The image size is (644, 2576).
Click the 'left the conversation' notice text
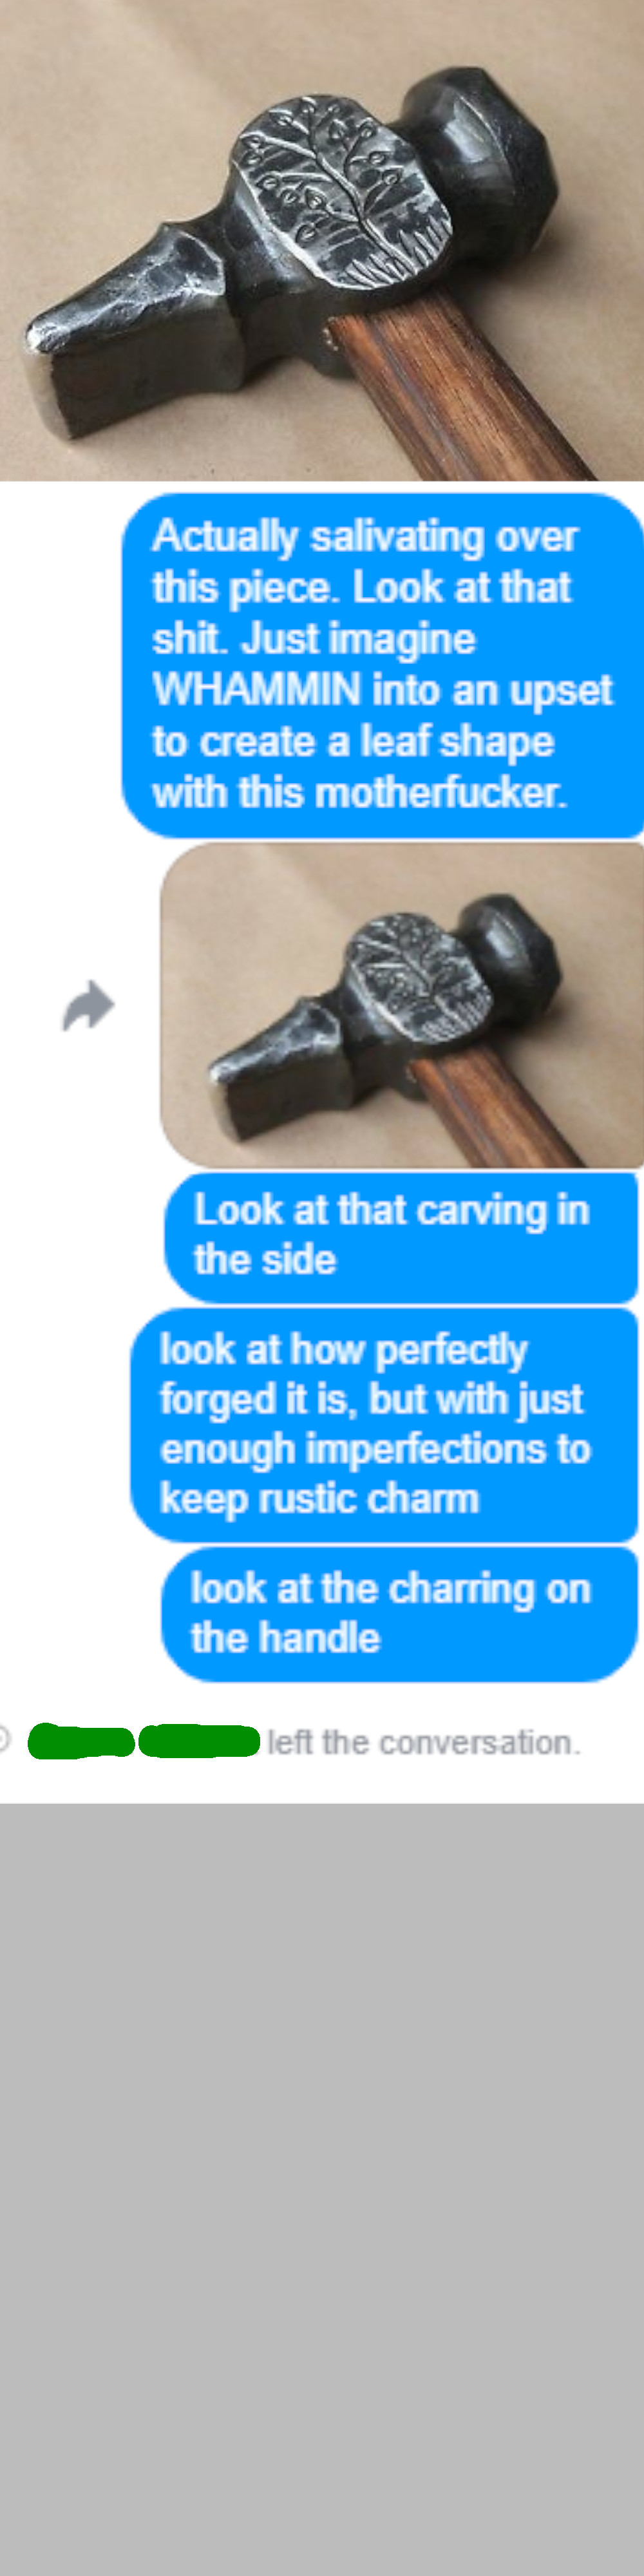tap(423, 1742)
